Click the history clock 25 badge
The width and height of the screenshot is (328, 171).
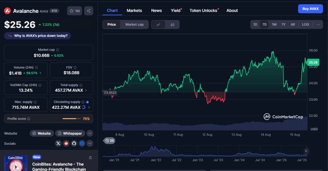coord(110,141)
